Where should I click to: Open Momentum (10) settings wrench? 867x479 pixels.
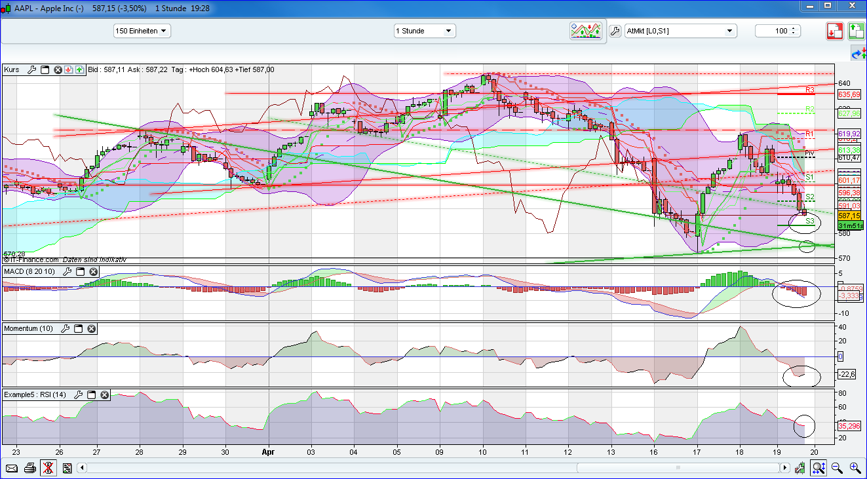pos(64,328)
